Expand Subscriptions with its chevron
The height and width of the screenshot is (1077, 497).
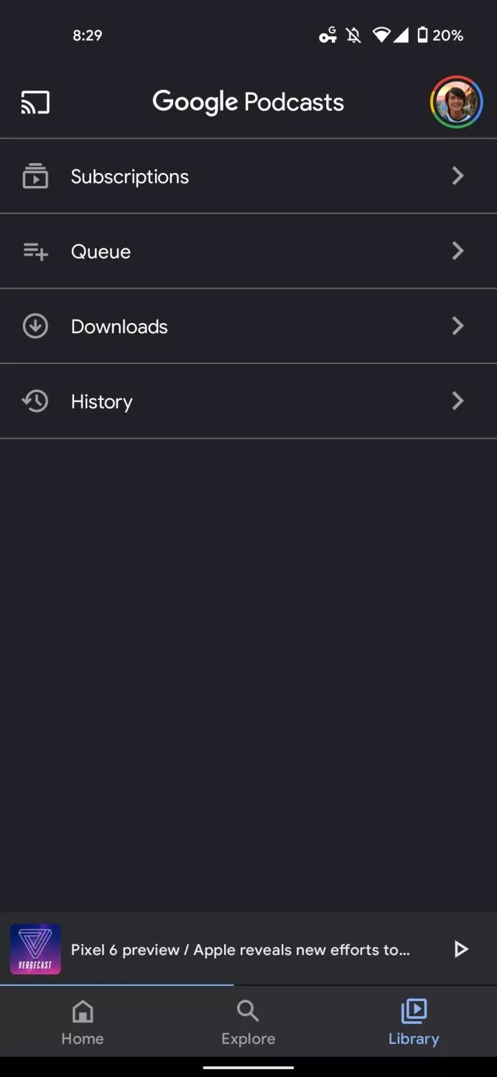(x=457, y=176)
